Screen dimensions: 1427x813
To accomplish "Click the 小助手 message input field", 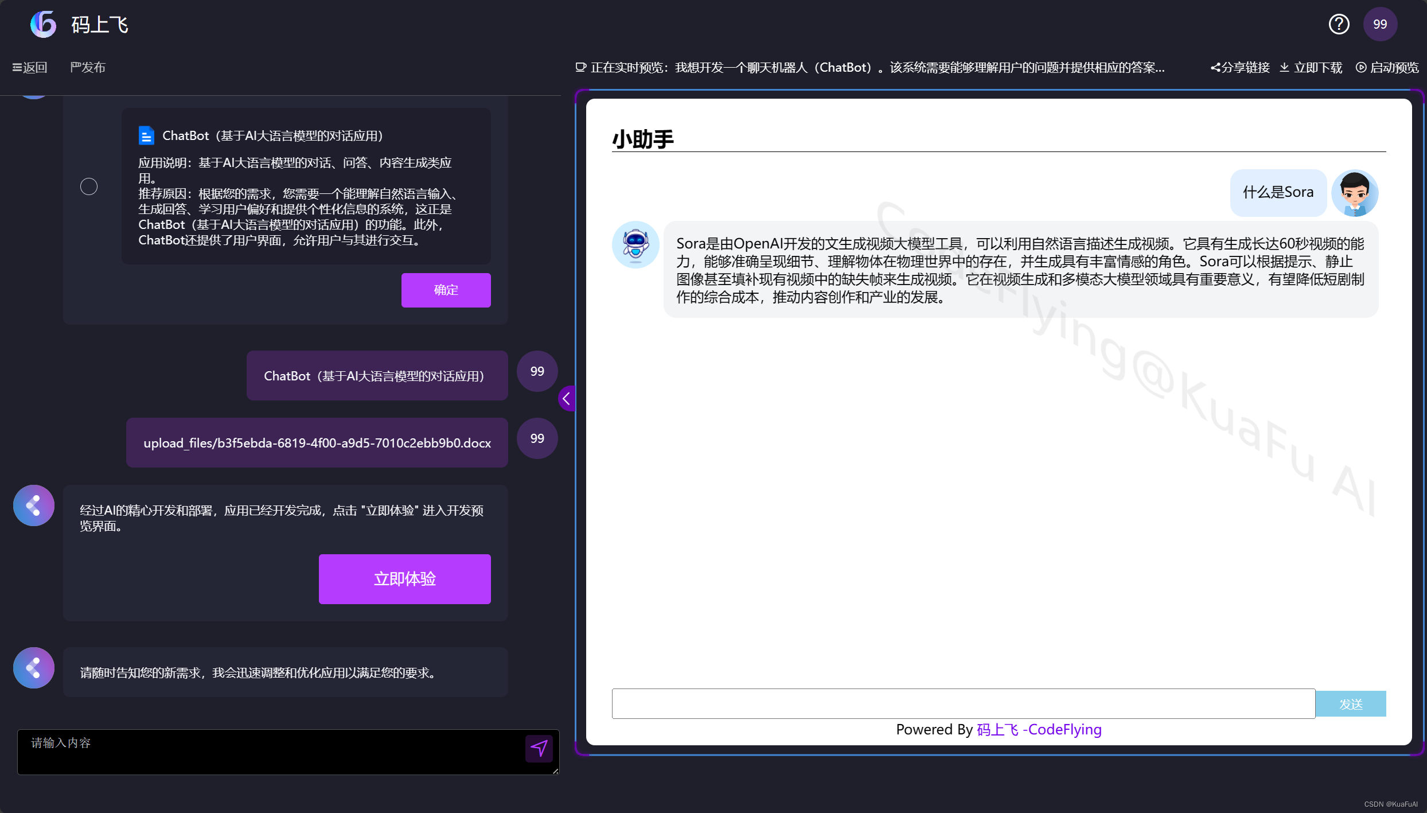I will coord(963,704).
